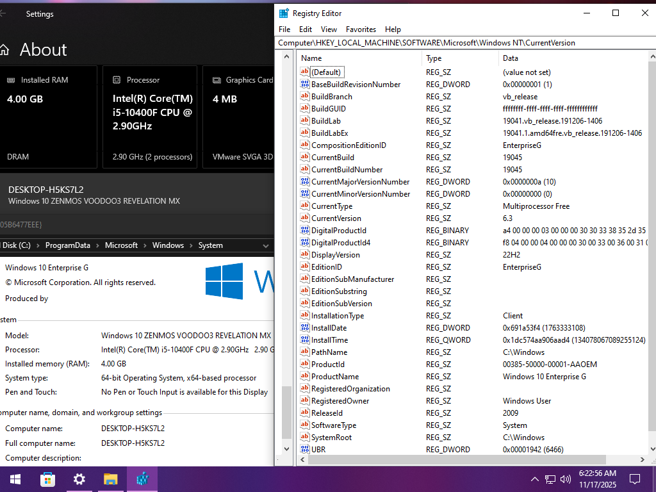Screen dimensions: 656x492
Task: Open Microsoft Store from the taskbar
Action: click(47, 479)
